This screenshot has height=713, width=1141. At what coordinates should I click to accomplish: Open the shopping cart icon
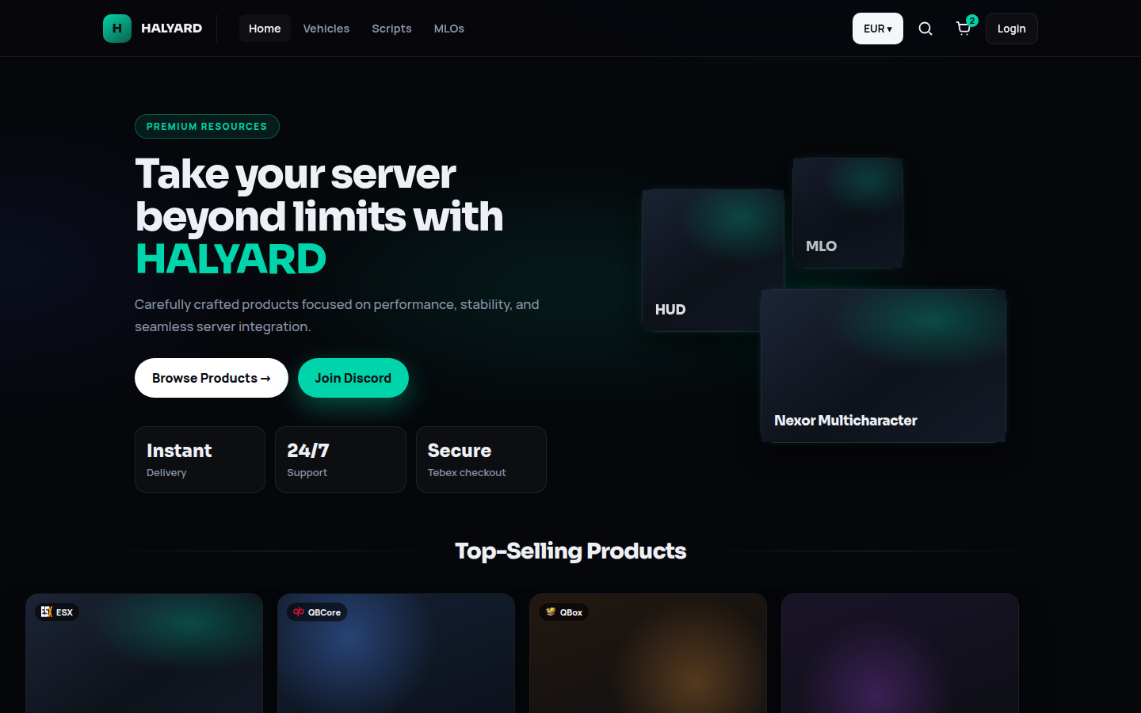tap(964, 29)
